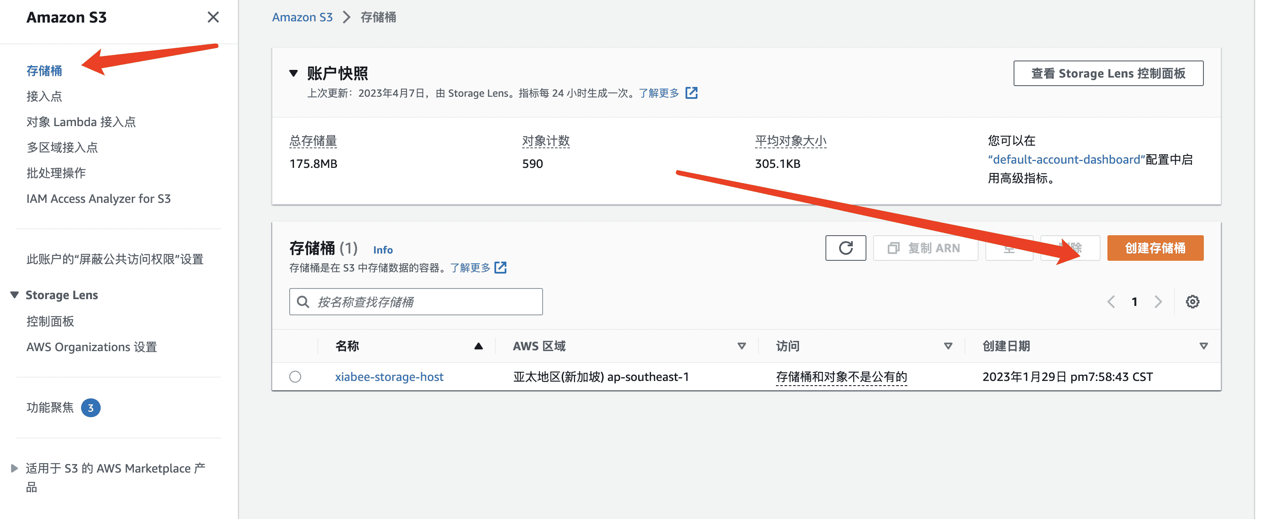Open 屏蔽公共访问权限 account settings
The width and height of the screenshot is (1261, 519).
(x=115, y=259)
